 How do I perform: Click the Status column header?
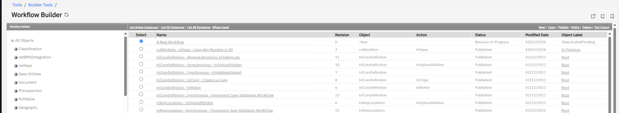click(480, 35)
